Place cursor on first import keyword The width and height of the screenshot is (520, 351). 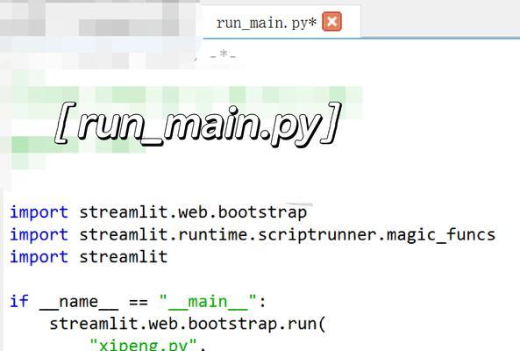coord(39,212)
